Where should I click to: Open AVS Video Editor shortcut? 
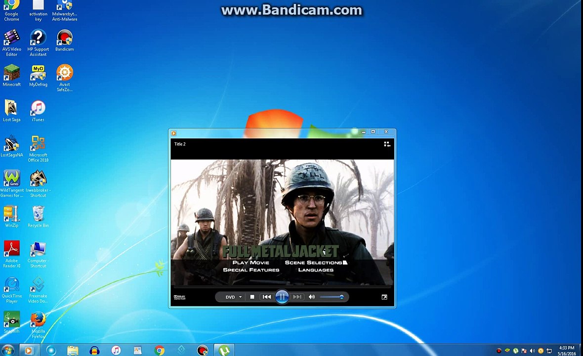tap(11, 43)
